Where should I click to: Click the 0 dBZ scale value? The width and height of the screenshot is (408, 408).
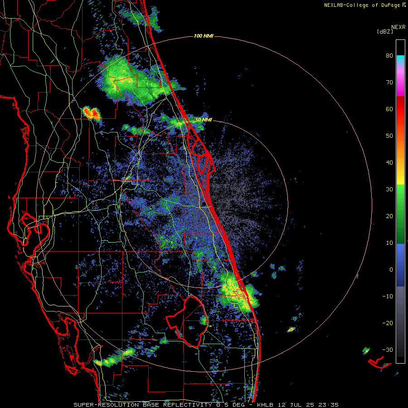click(x=391, y=270)
